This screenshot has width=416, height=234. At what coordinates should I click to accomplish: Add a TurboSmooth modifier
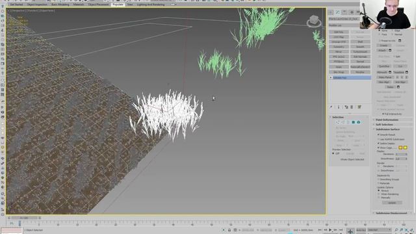(360, 52)
